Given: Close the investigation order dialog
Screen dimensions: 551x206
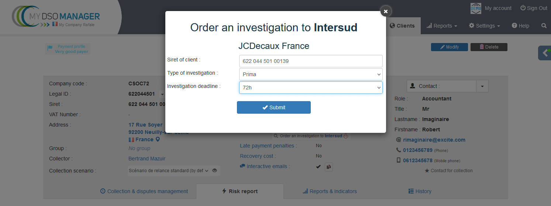Looking at the screenshot, I should tap(386, 11).
